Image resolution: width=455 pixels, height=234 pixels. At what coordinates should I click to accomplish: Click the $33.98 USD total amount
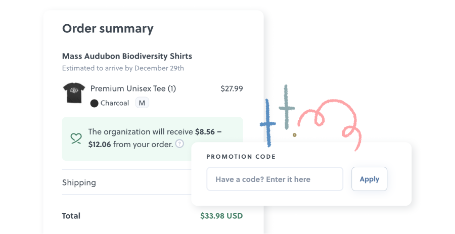coord(221,216)
